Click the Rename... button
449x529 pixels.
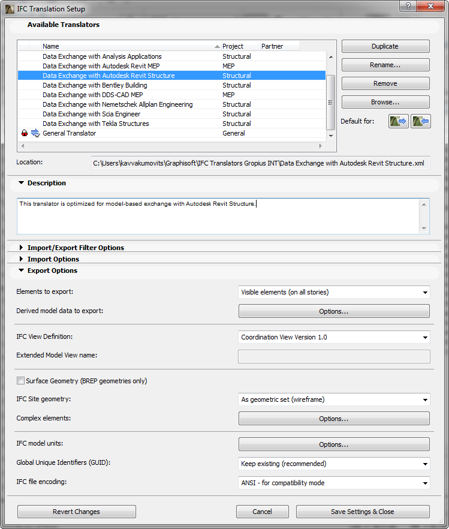click(385, 65)
